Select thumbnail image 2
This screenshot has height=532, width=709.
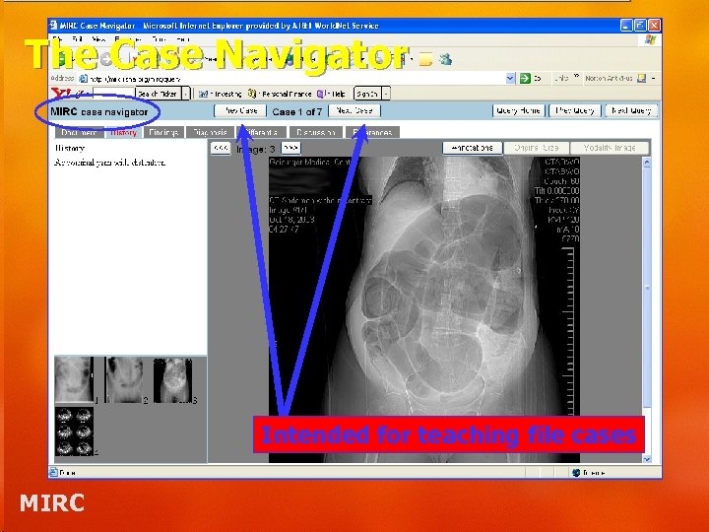pyautogui.click(x=123, y=379)
